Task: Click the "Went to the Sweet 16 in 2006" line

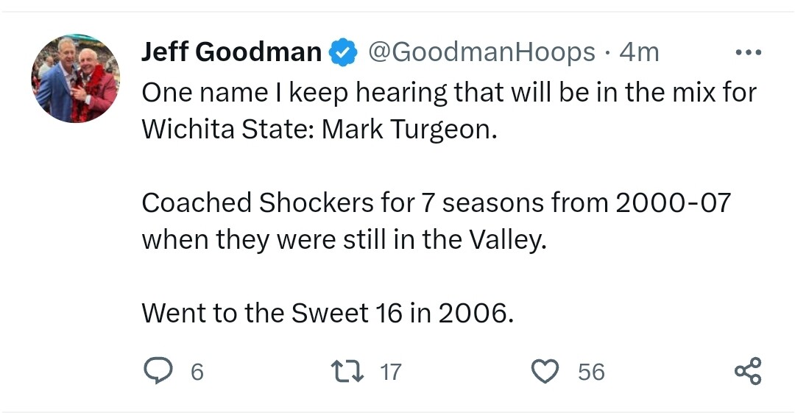Action: tap(326, 314)
